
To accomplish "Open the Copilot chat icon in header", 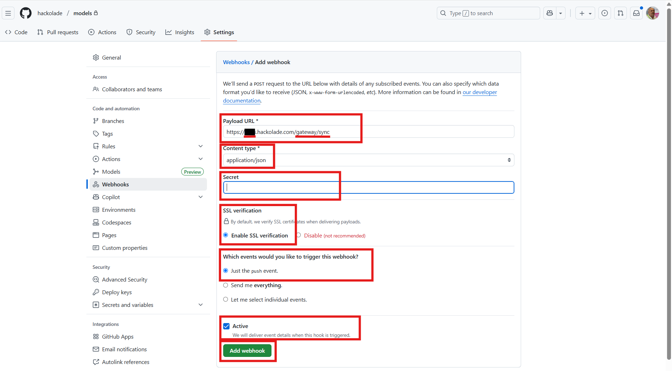I will pyautogui.click(x=550, y=13).
